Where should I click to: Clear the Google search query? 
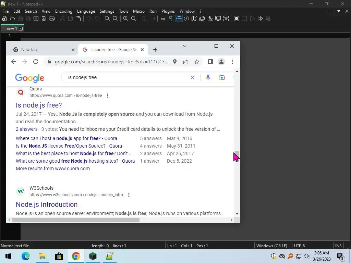pyautogui.click(x=193, y=77)
